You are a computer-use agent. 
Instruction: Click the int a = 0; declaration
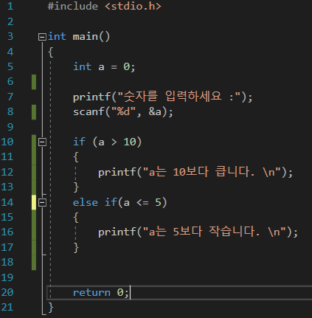(104, 66)
